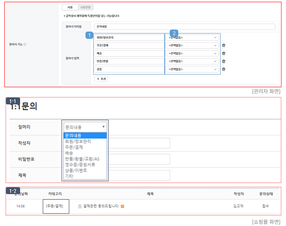
Task: Expand select box for 주문/결제 row
Action: 192,46
